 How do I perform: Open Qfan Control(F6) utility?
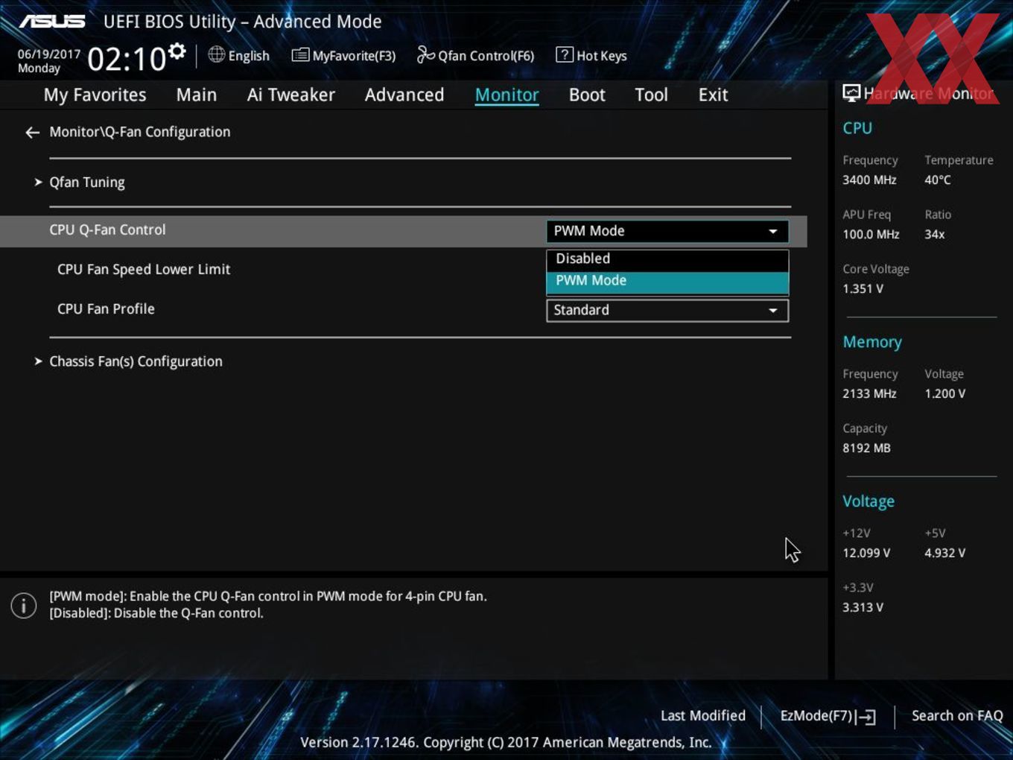[486, 56]
